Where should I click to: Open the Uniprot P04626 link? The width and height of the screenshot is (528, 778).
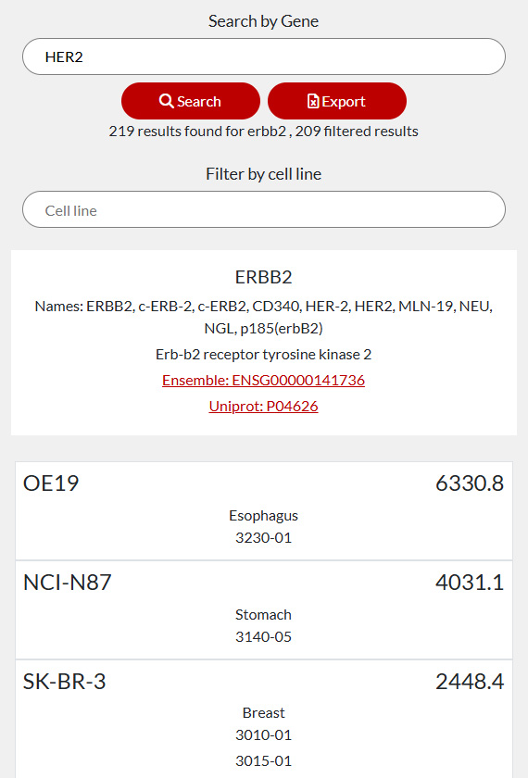(263, 406)
